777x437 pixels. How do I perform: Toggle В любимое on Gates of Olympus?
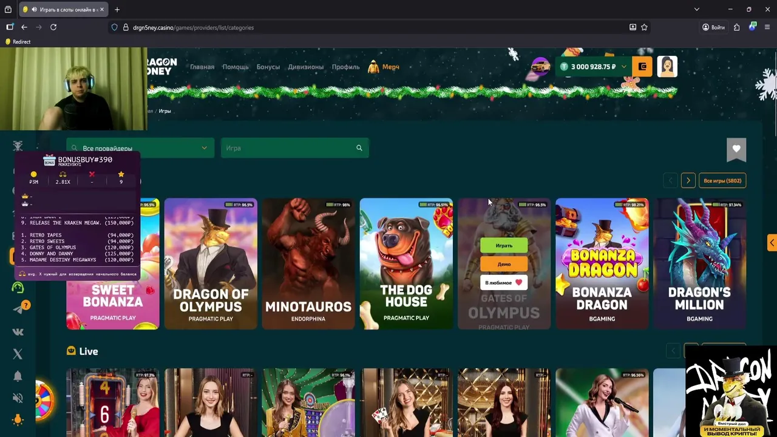click(504, 282)
